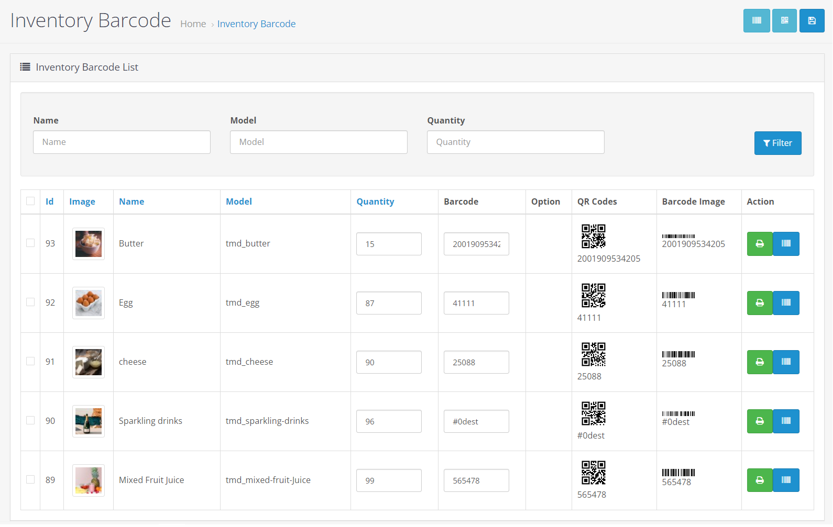Click blue barcode button for Mixed Fruit Juice
The height and width of the screenshot is (527, 833).
pyautogui.click(x=786, y=480)
